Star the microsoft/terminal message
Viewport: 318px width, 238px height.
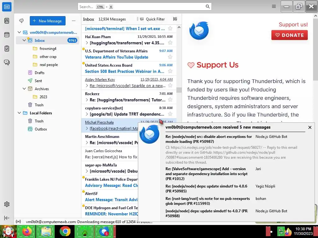click(x=170, y=29)
